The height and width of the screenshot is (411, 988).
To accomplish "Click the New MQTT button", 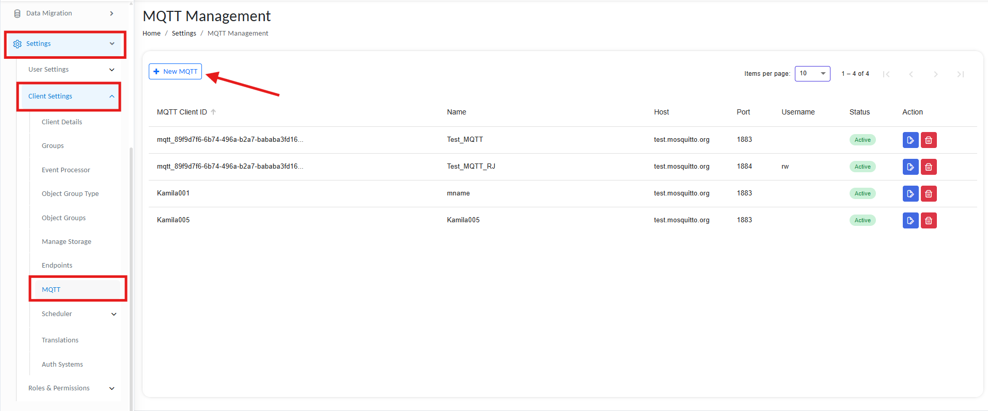I will pos(175,72).
